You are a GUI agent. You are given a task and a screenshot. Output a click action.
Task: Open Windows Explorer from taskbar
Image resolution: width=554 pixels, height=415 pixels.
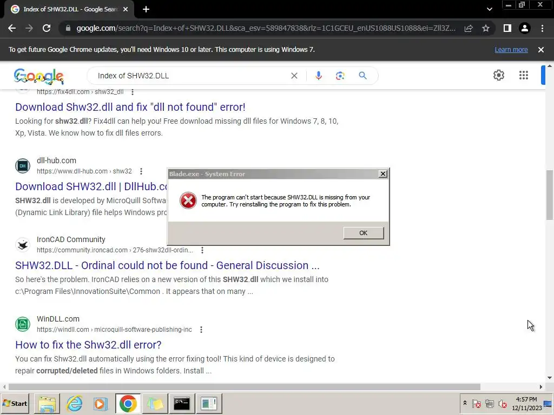coord(47,403)
